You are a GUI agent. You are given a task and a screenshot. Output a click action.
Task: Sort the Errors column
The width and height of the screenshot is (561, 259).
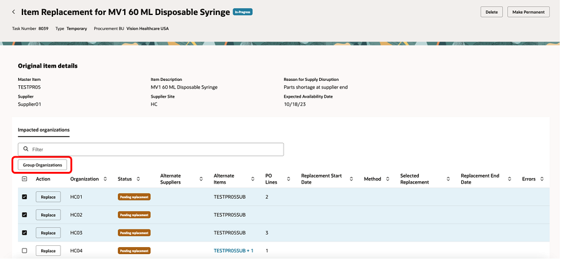pyautogui.click(x=542, y=179)
